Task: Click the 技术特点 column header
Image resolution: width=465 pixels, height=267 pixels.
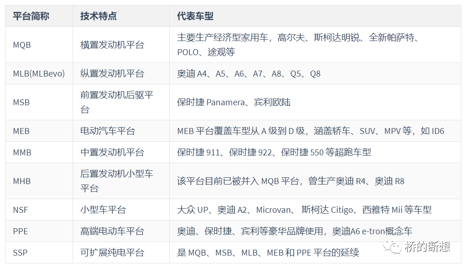Action: click(x=121, y=16)
